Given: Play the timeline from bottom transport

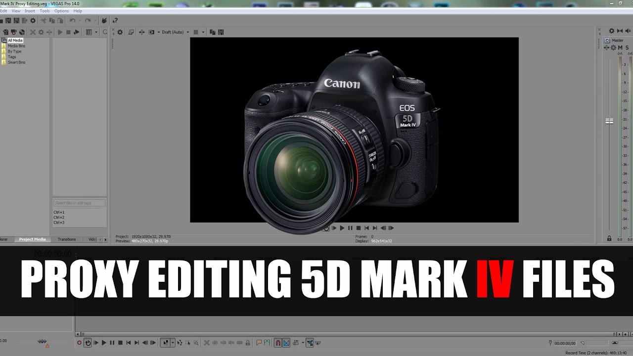Looking at the screenshot, I should point(104,342).
